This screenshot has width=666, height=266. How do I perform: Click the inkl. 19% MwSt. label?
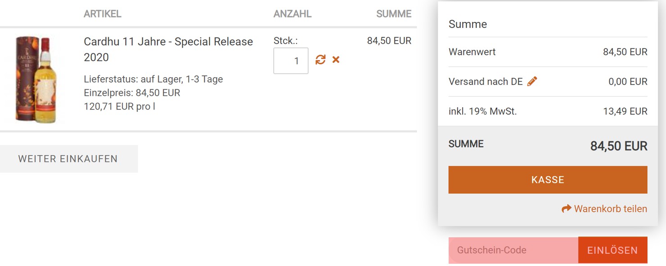482,111
